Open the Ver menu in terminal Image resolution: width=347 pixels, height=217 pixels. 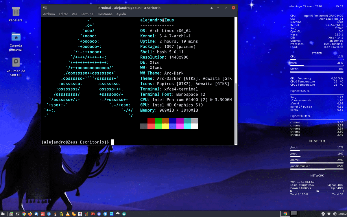coord(74,14)
